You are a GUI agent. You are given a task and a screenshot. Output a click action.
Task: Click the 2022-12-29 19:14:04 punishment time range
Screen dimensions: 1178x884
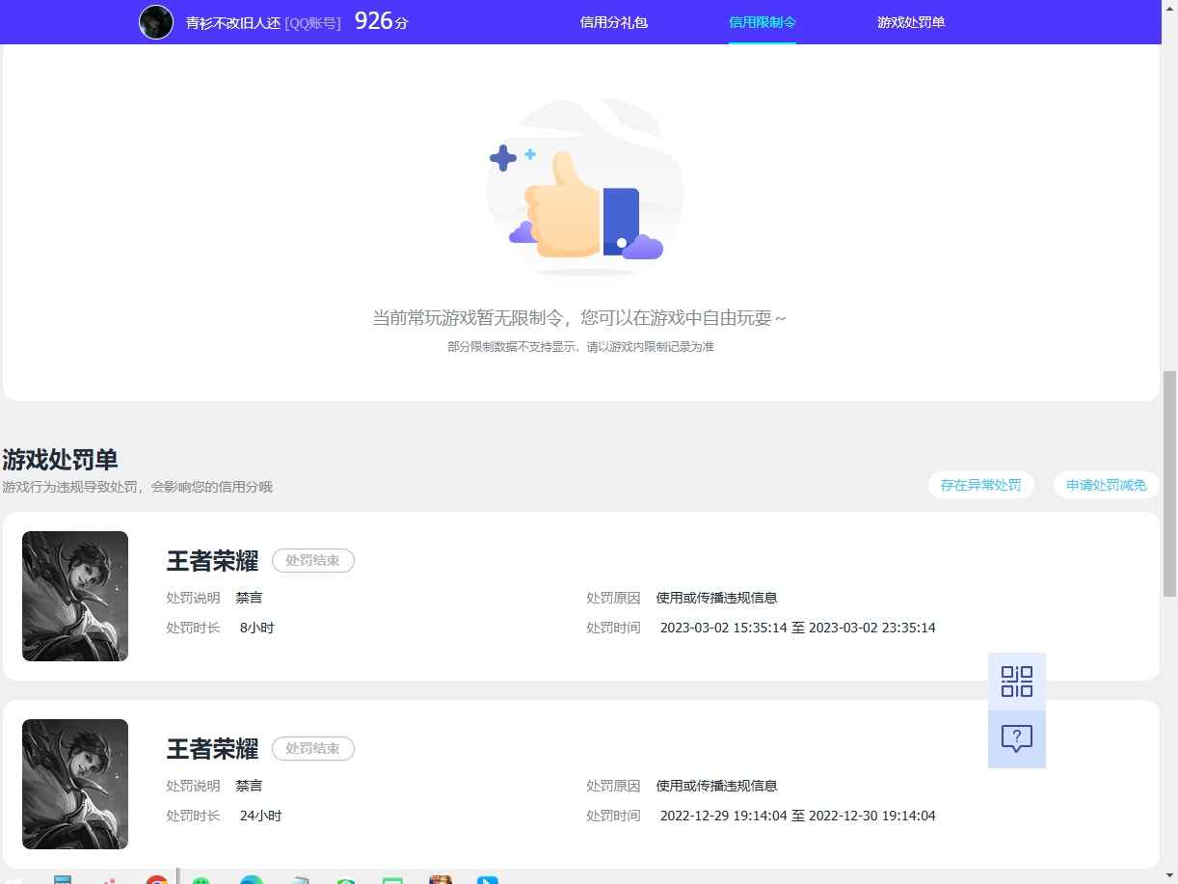point(797,816)
